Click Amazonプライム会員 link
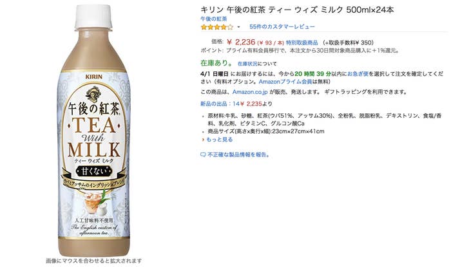The height and width of the screenshot is (267, 451). (x=285, y=82)
